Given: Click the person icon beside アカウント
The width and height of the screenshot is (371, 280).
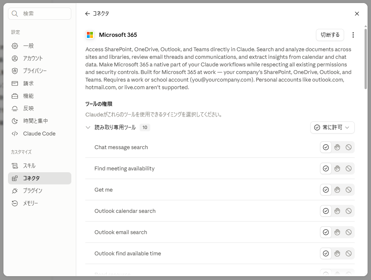Looking at the screenshot, I should (15, 58).
